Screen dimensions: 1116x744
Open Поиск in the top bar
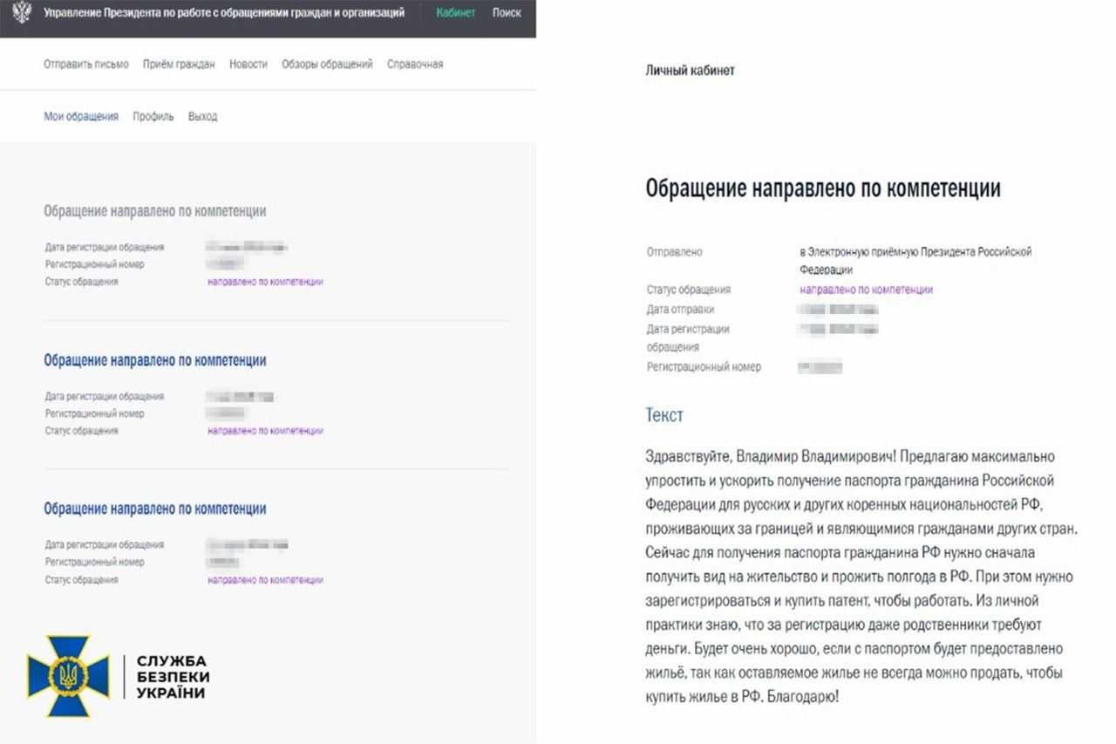tap(507, 13)
